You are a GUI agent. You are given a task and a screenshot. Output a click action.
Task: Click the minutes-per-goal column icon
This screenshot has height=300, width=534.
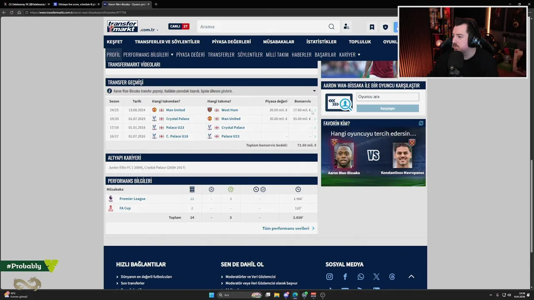click(x=259, y=189)
